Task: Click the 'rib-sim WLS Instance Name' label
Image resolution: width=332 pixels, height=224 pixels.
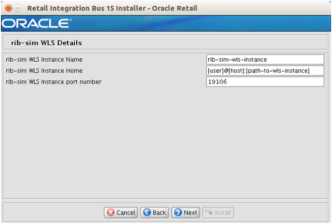Action: coord(44,59)
